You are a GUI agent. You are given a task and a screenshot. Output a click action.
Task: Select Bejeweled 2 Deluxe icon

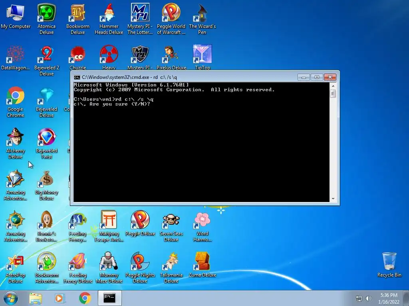pos(46,61)
